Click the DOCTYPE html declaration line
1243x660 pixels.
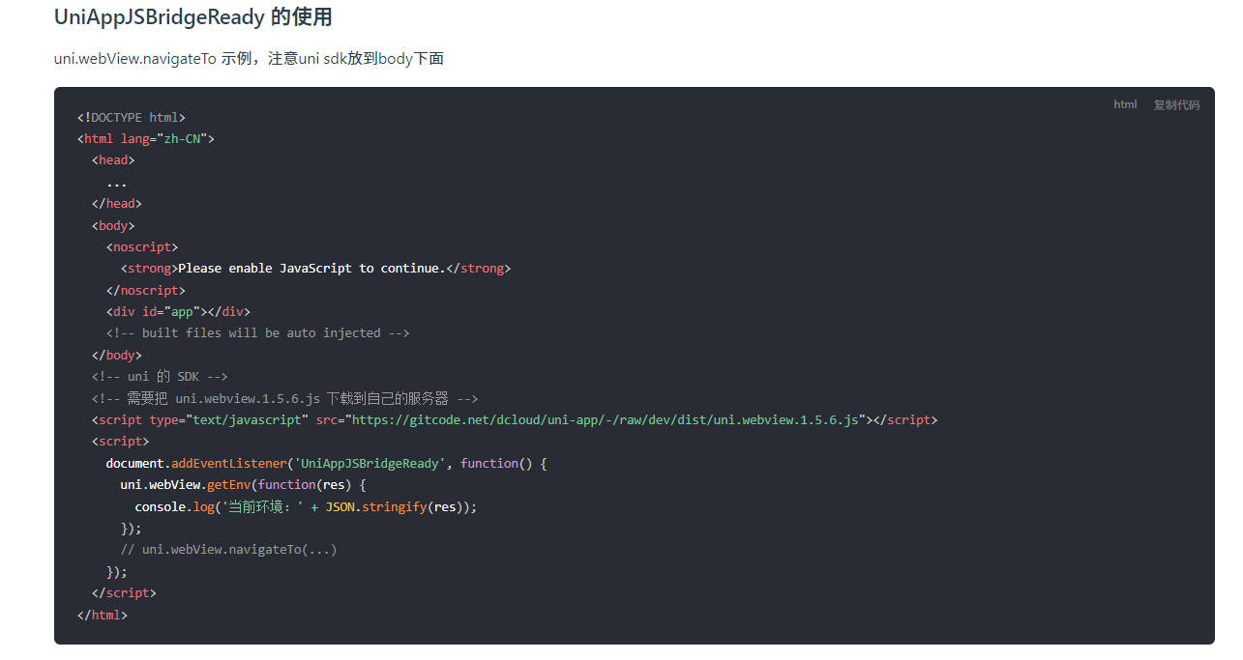tap(132, 118)
